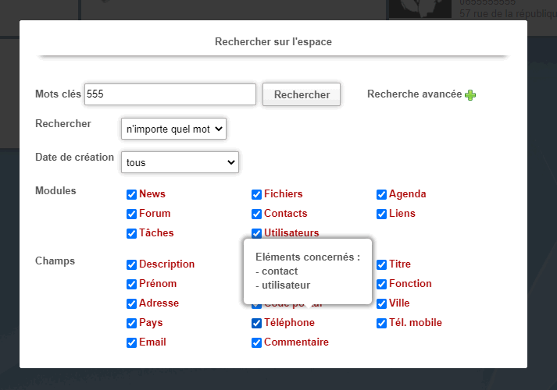Uncheck the Description field checkbox
This screenshot has width=557, height=390.
click(x=132, y=264)
